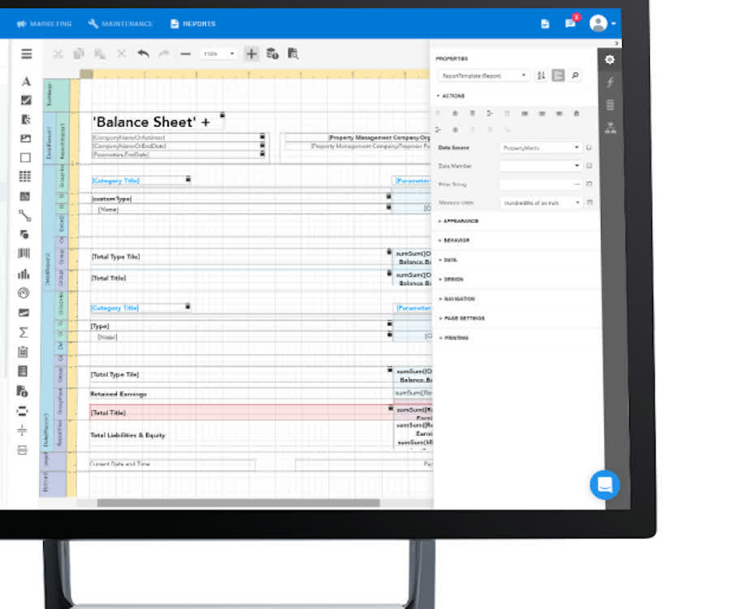Click the Filter String input field
This screenshot has width=731, height=609.
coord(541,184)
